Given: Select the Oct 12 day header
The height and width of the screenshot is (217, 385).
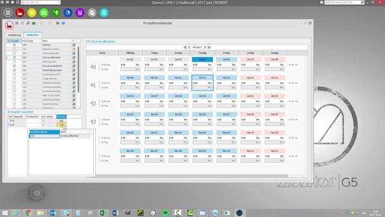Looking at the screenshot, I should 202,78.
